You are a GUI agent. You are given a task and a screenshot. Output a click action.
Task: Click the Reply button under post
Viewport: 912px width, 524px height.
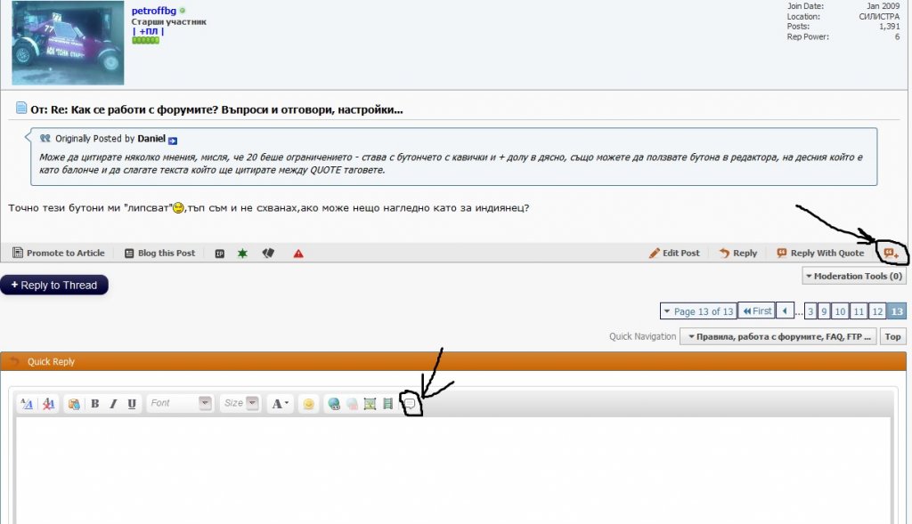click(x=738, y=253)
